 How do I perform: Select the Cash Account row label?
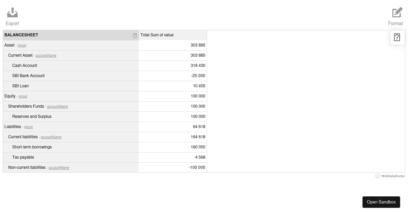click(x=24, y=66)
